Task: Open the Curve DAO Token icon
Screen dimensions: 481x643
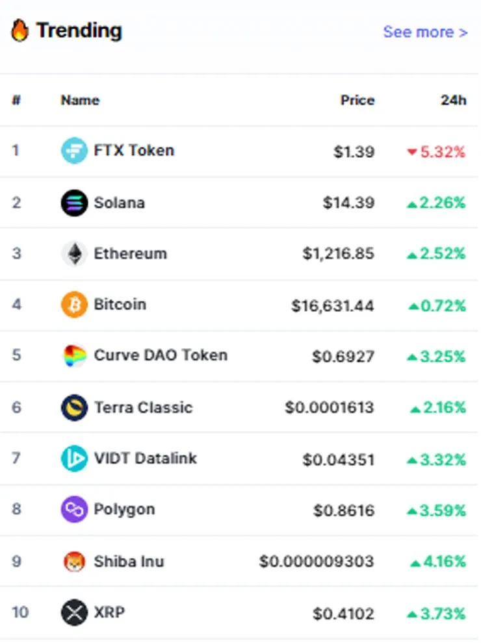Action: point(74,355)
